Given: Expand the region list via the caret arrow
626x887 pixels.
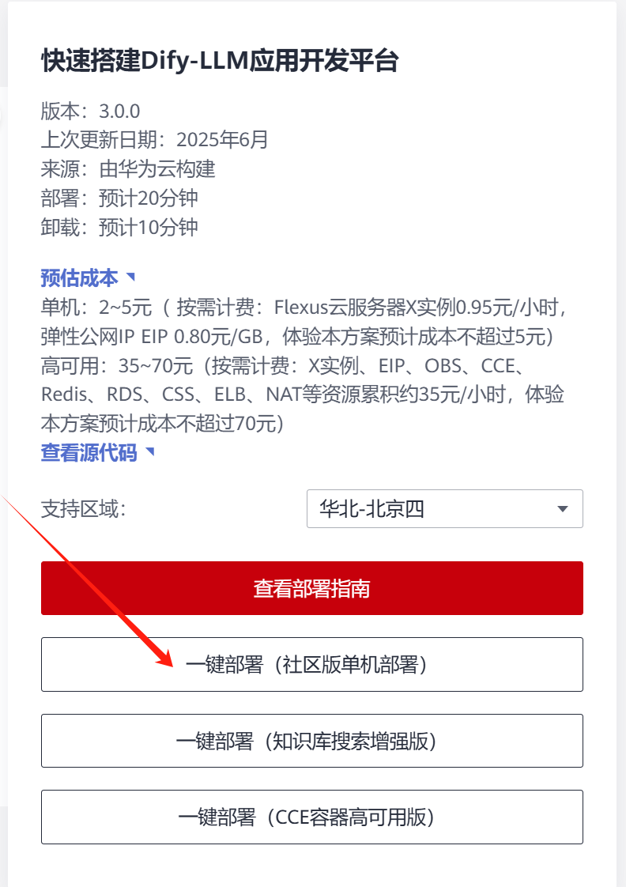Looking at the screenshot, I should 562,509.
